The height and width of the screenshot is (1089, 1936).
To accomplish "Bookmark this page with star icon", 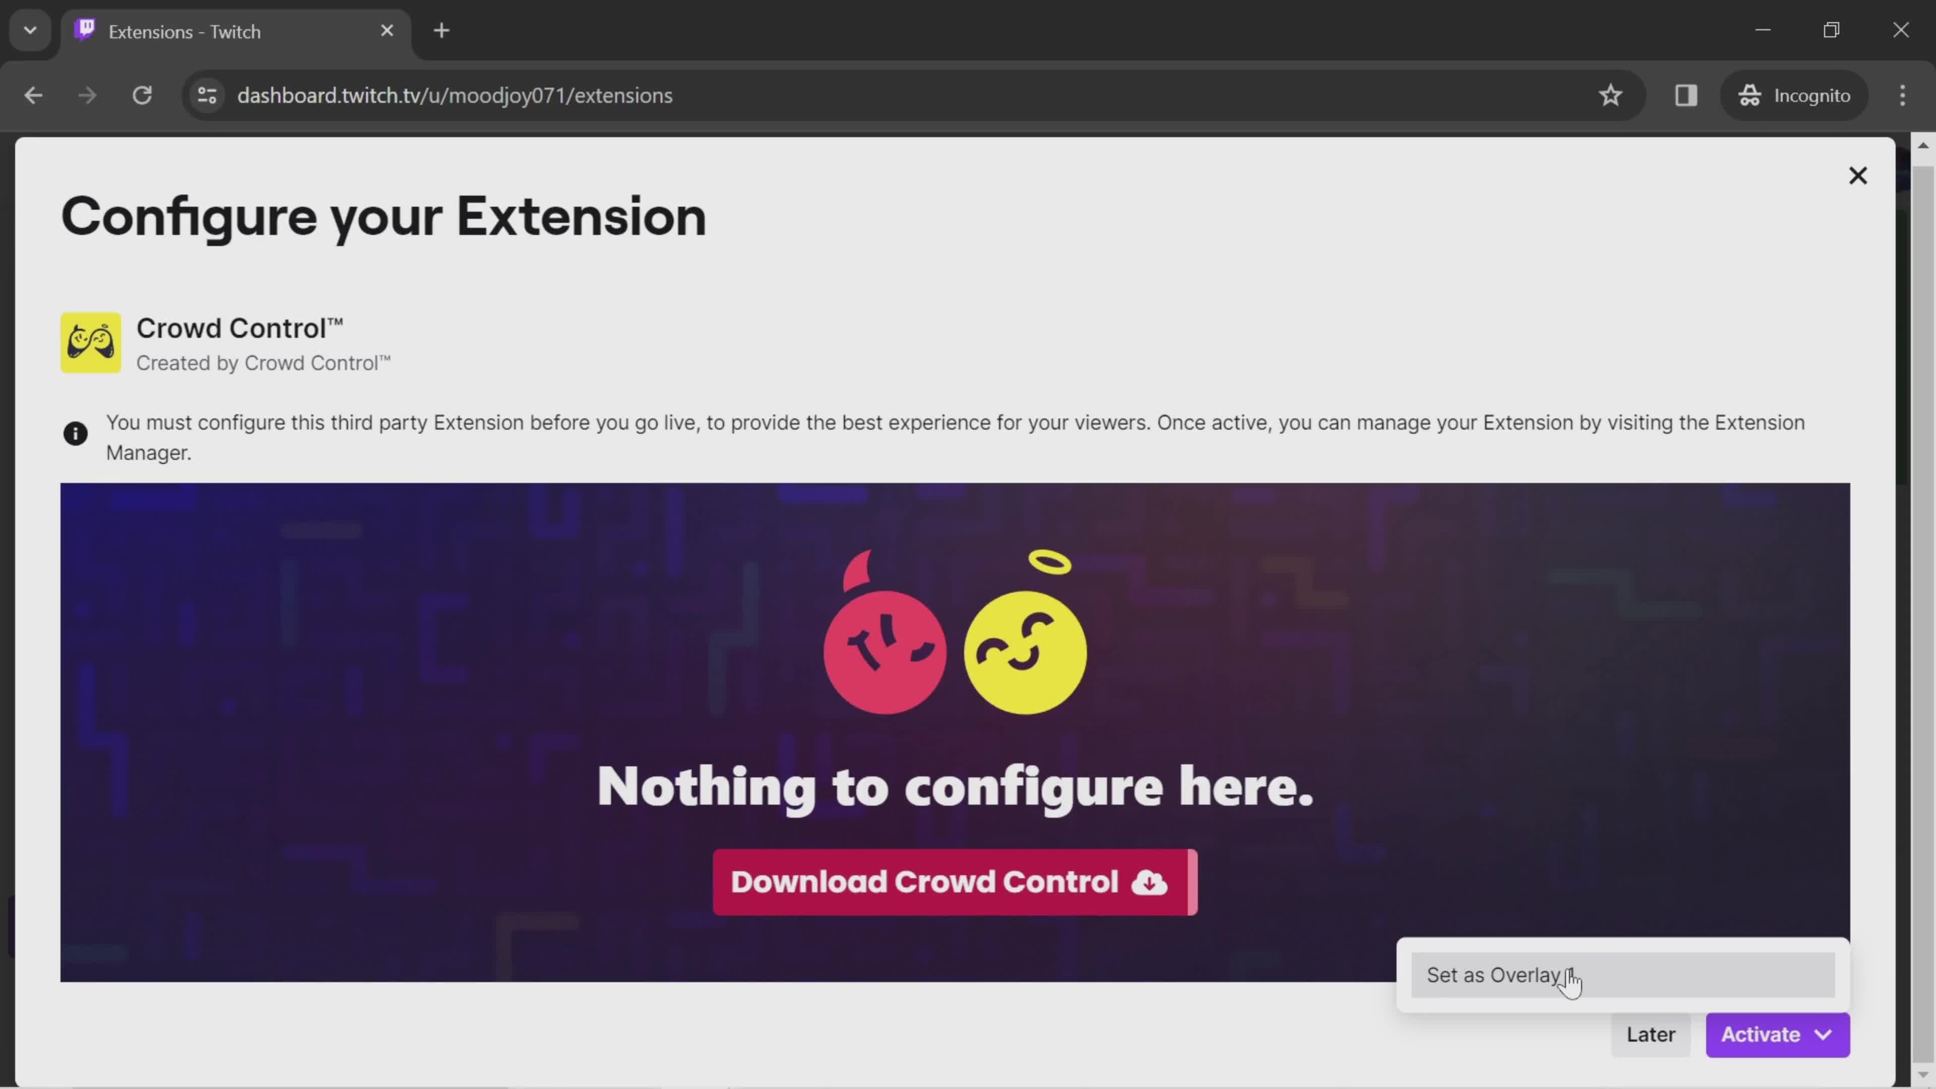I will [1610, 95].
